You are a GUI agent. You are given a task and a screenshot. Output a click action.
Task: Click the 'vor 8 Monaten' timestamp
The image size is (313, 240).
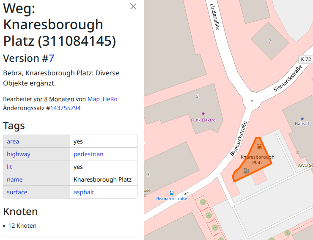point(54,99)
